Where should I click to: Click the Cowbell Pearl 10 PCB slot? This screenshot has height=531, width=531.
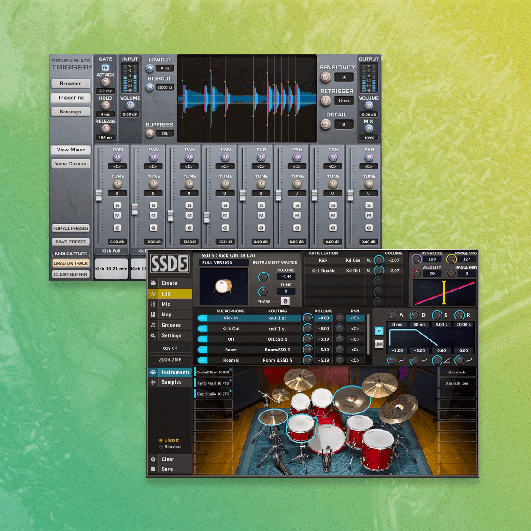[x=213, y=373]
